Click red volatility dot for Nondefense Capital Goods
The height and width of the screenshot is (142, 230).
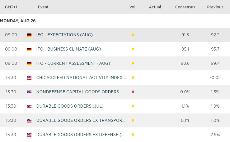133,92
